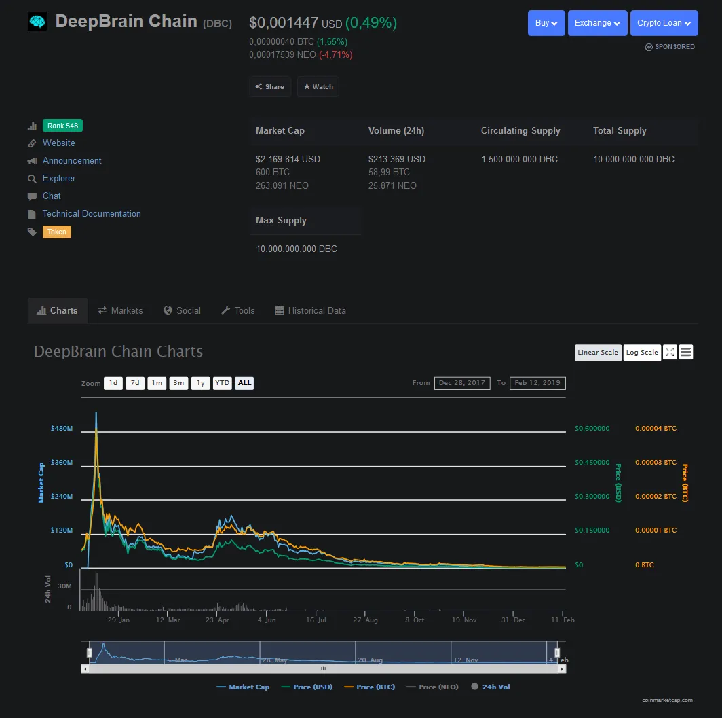Click the To date field Feb 12, 2019

[x=537, y=383]
